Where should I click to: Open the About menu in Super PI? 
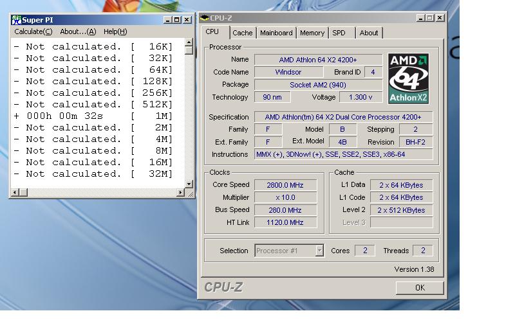tap(78, 31)
